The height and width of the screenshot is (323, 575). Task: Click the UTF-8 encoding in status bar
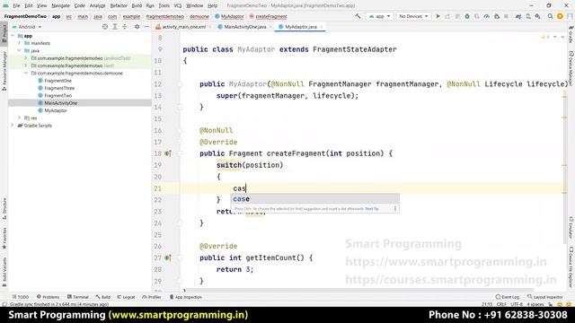(517, 304)
